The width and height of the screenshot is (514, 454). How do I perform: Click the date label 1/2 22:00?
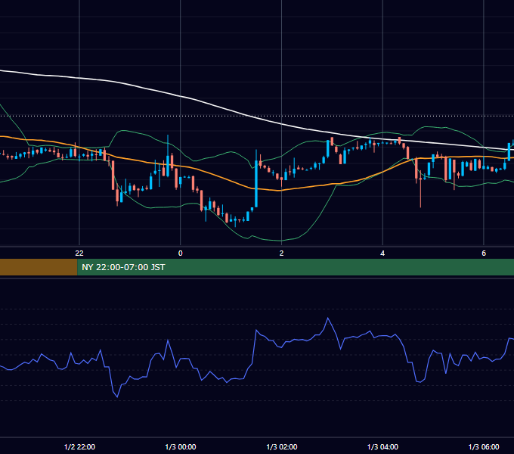tap(79, 446)
